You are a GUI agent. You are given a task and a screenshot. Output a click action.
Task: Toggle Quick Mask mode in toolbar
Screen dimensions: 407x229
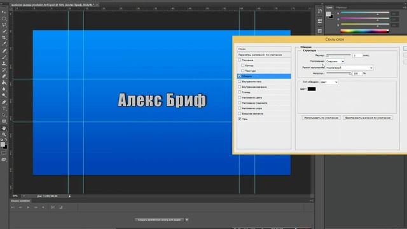(4, 153)
